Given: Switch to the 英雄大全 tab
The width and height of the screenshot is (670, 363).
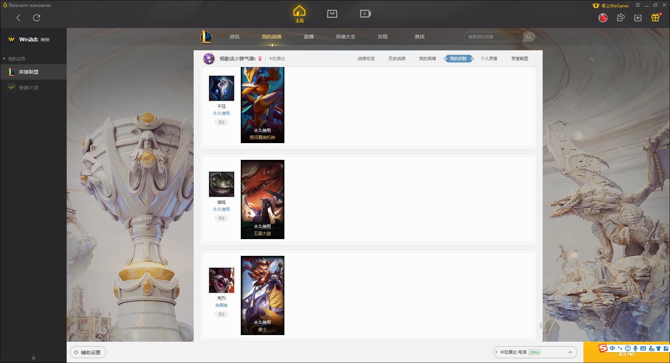Looking at the screenshot, I should point(345,37).
